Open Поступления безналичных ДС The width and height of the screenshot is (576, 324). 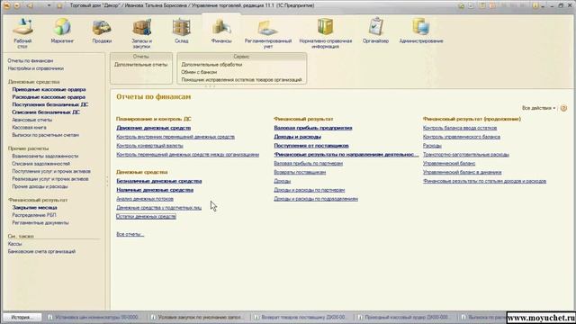coord(50,104)
